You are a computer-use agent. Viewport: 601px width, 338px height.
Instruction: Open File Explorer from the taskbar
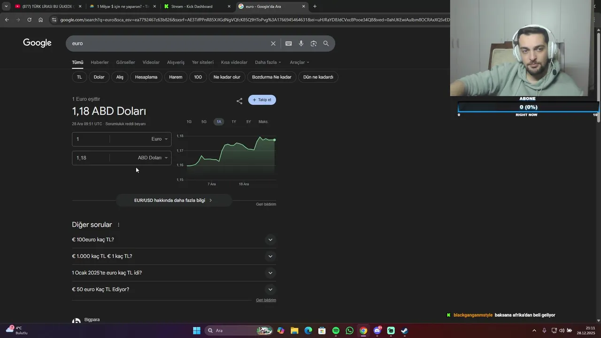coord(294,330)
